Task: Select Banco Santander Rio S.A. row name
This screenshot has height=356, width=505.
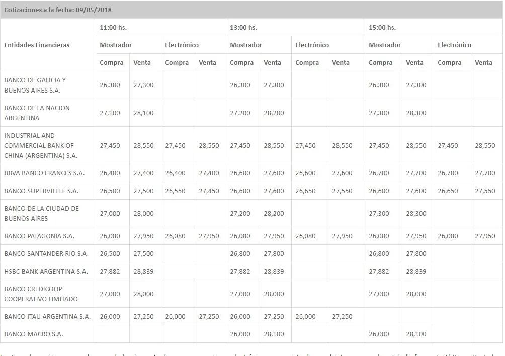Action: (46, 253)
